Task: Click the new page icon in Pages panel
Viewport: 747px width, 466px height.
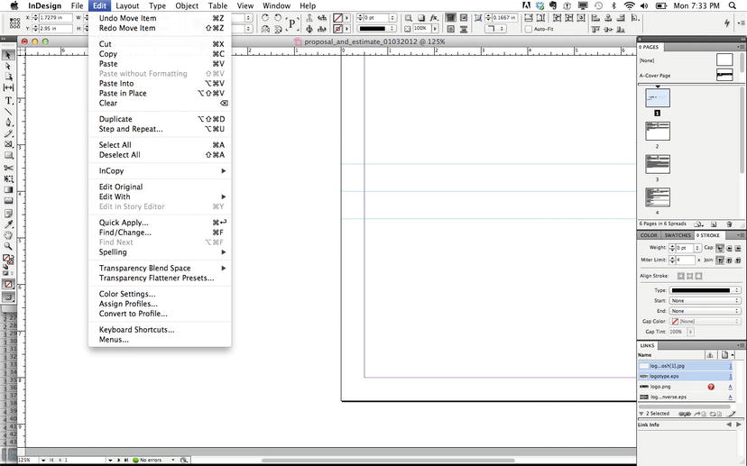Action: point(714,224)
